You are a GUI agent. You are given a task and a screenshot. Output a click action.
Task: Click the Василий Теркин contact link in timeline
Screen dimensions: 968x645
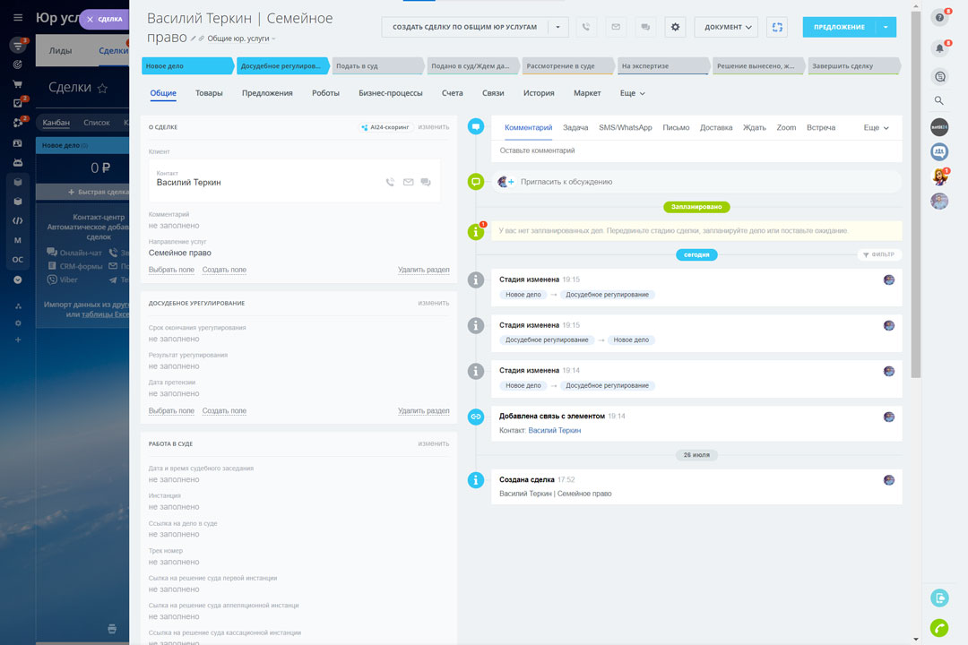point(554,431)
